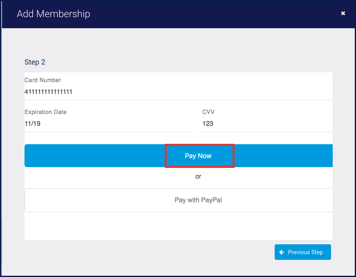Viewport: 356px width, 277px height.
Task: Close the Add Membership dialog
Action: pos(343,13)
